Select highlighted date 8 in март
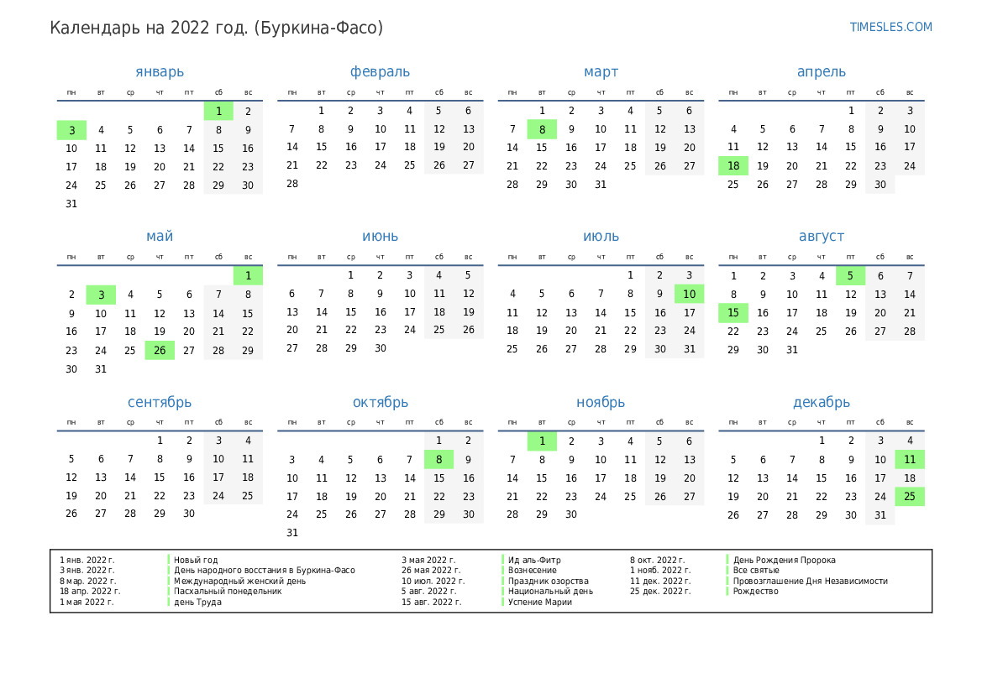 [542, 129]
